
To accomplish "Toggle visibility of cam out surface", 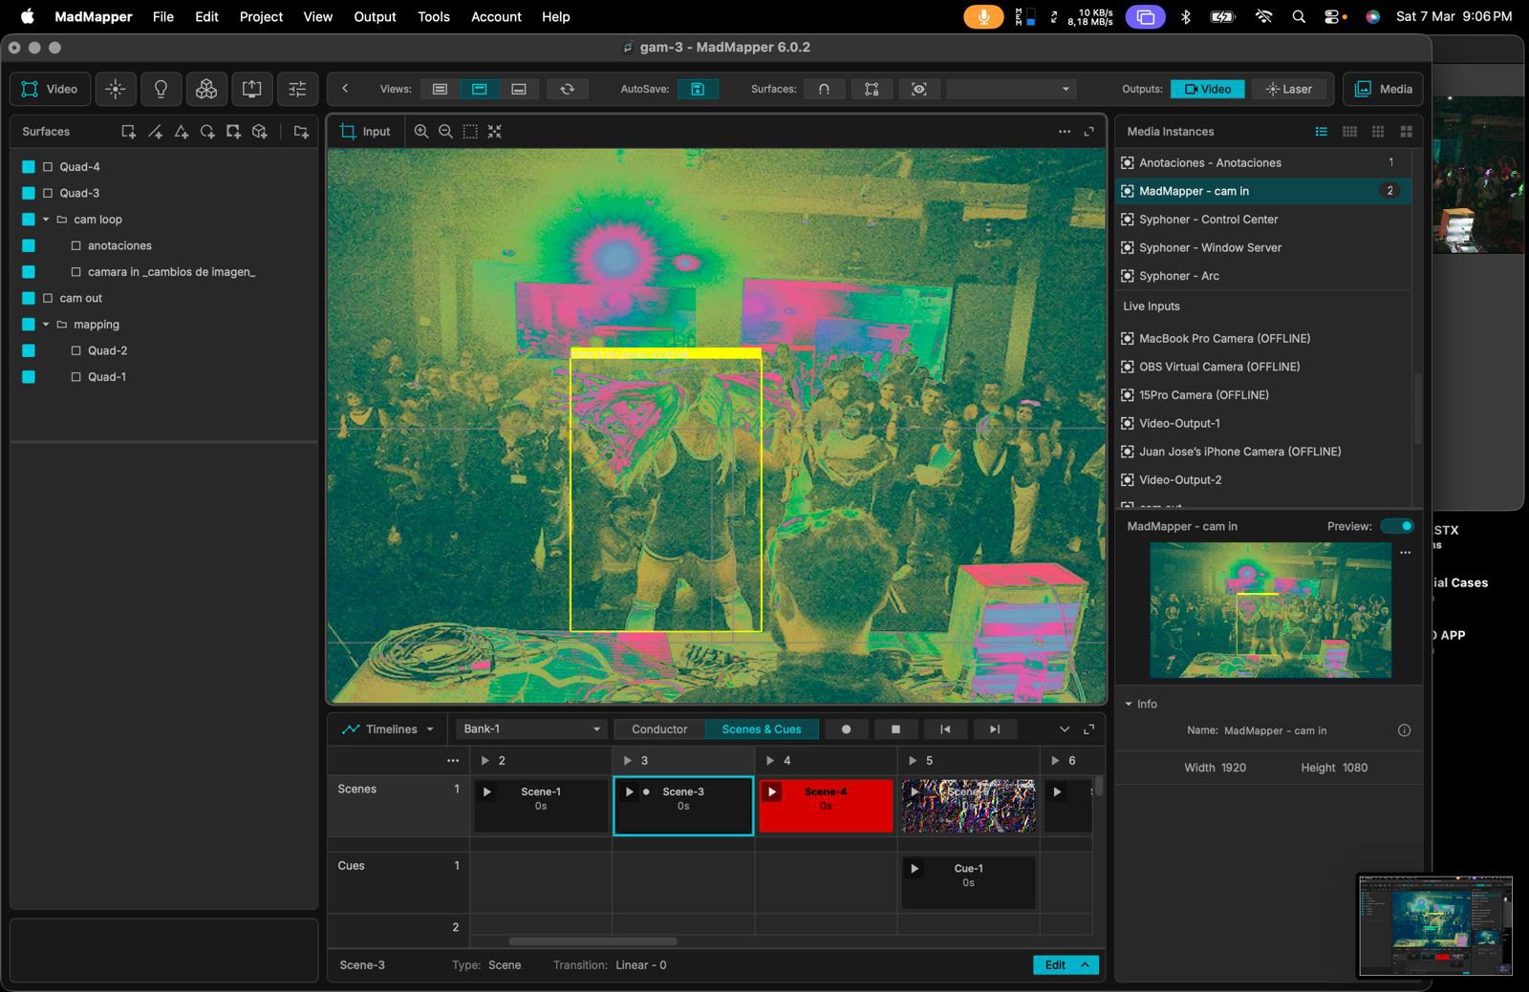I will coord(29,298).
